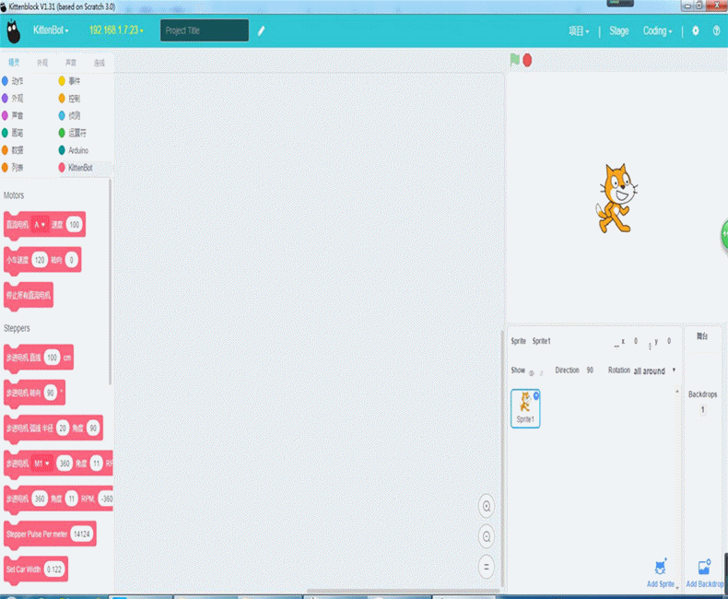Switch to the 精灵 tab

tap(15, 63)
